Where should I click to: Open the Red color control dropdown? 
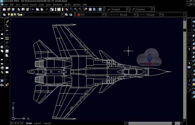click(x=104, y=15)
